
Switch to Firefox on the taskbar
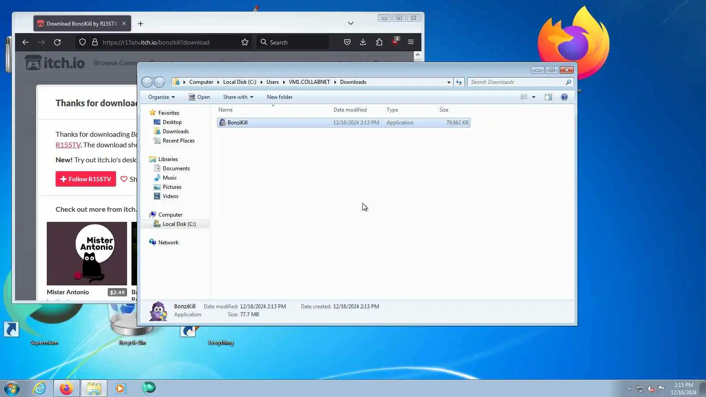67,388
